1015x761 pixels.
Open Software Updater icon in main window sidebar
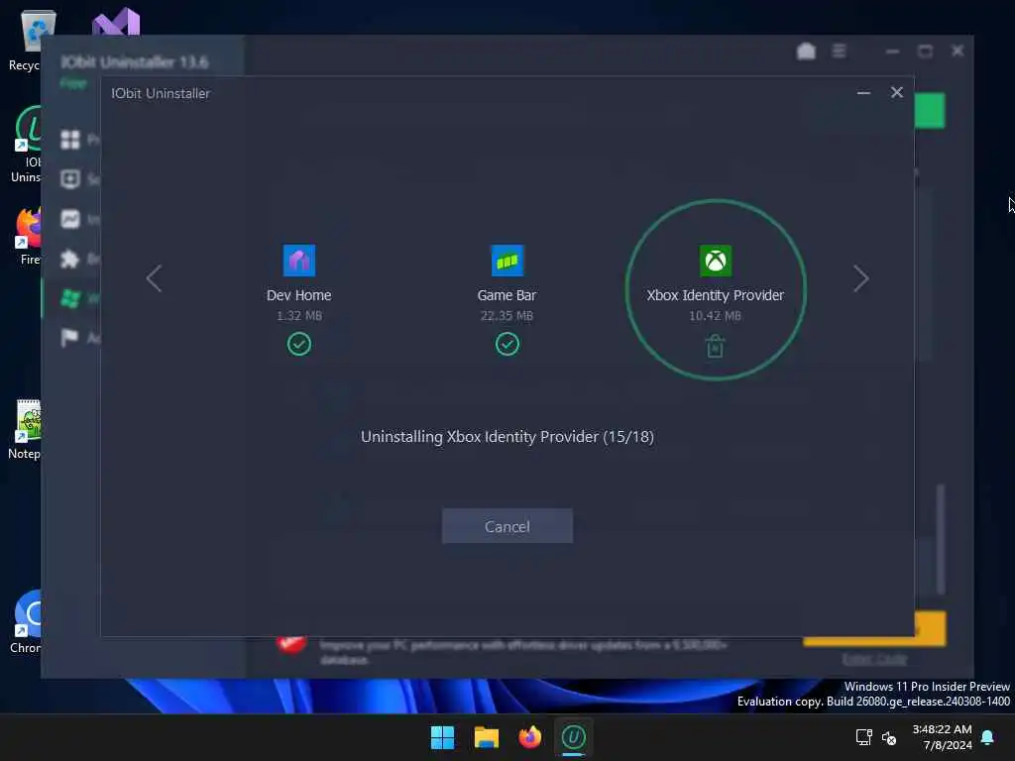70,178
